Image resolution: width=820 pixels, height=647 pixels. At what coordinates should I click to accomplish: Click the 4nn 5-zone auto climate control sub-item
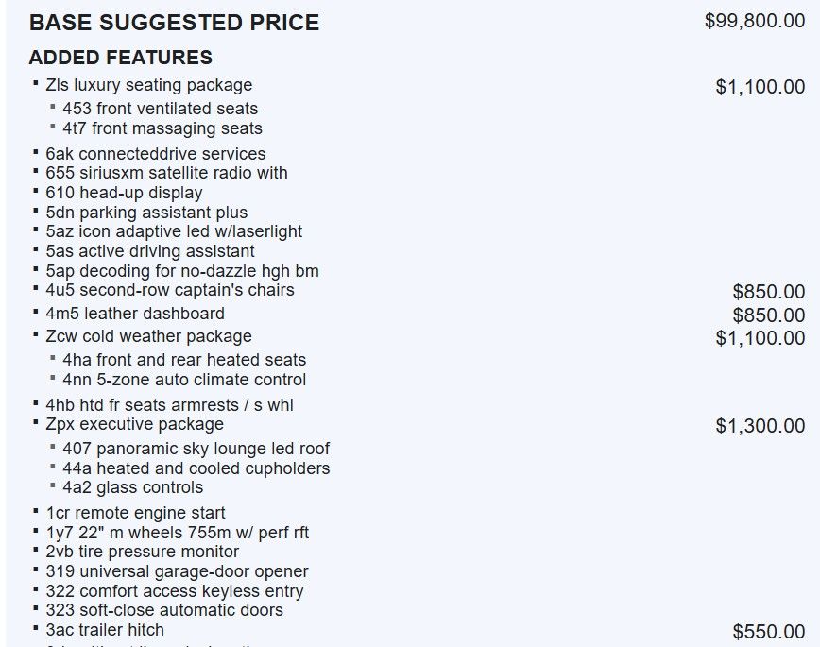[184, 380]
